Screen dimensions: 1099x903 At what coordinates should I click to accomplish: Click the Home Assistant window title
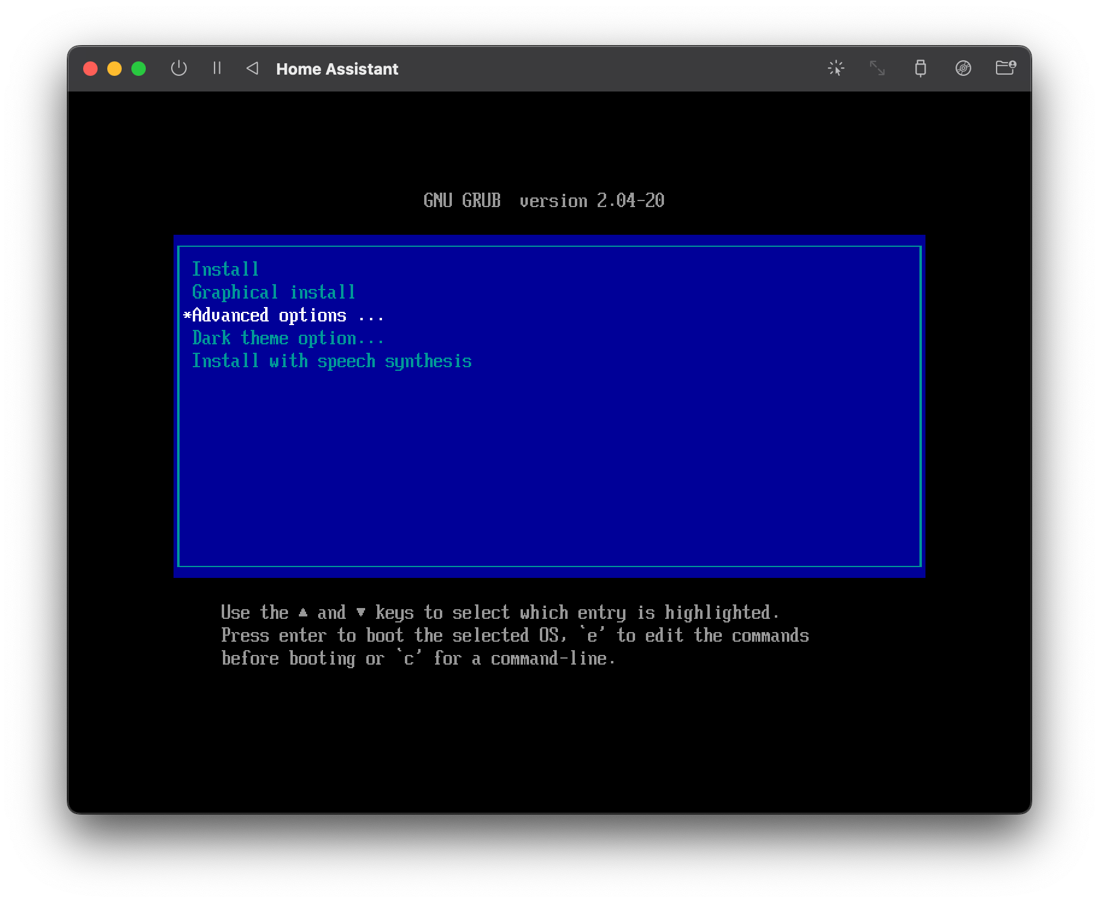click(337, 68)
